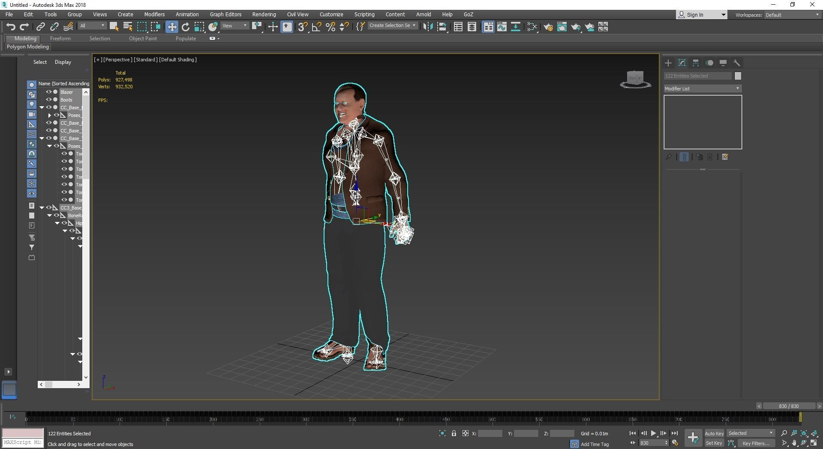
Task: Click the Undo arrow icon
Action: click(11, 27)
